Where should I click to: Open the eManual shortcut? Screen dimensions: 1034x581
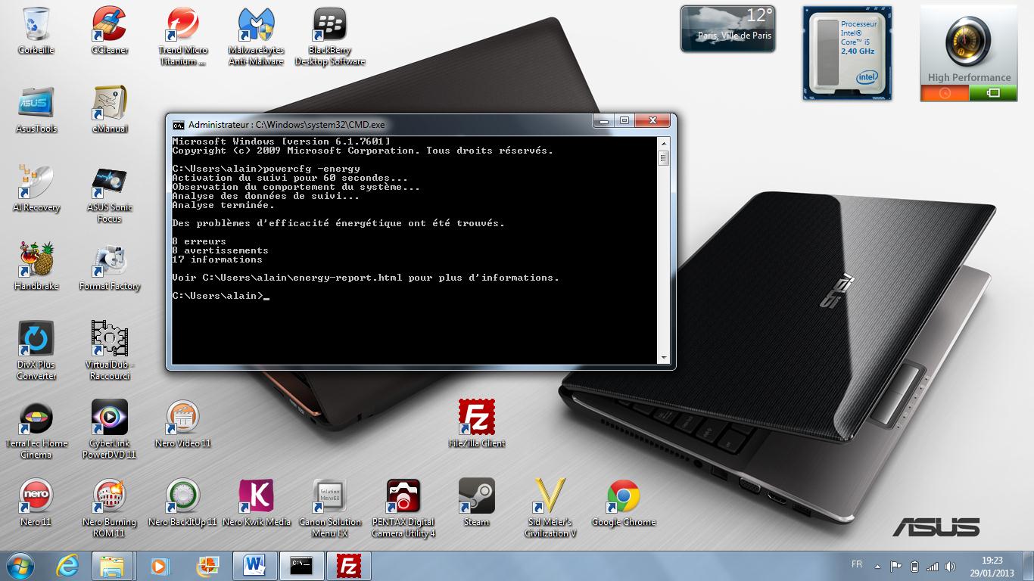pos(110,110)
